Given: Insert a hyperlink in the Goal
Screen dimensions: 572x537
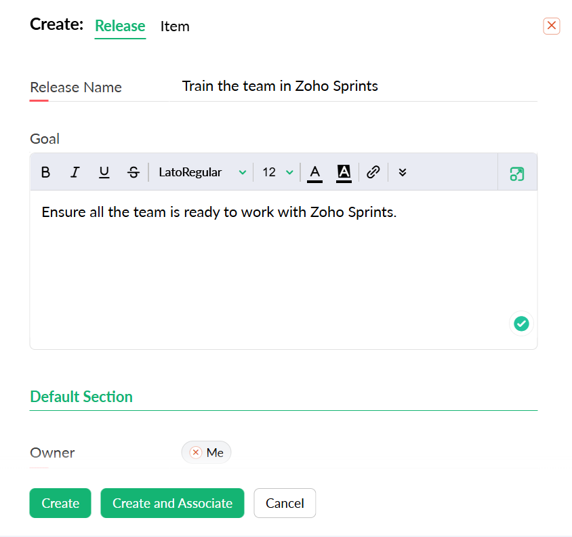Looking at the screenshot, I should tap(373, 172).
